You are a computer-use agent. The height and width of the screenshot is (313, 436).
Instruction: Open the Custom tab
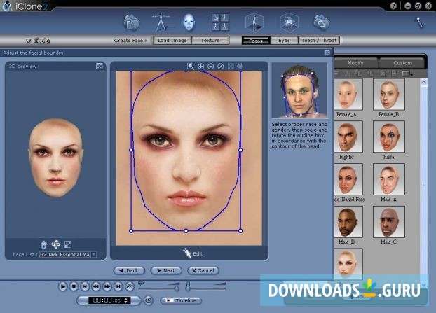click(402, 63)
